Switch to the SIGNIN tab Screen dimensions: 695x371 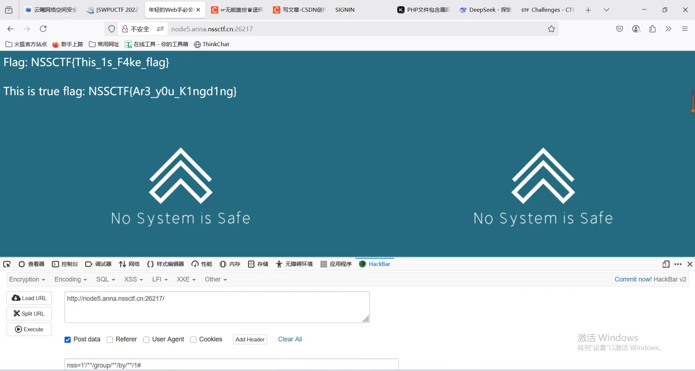(345, 10)
